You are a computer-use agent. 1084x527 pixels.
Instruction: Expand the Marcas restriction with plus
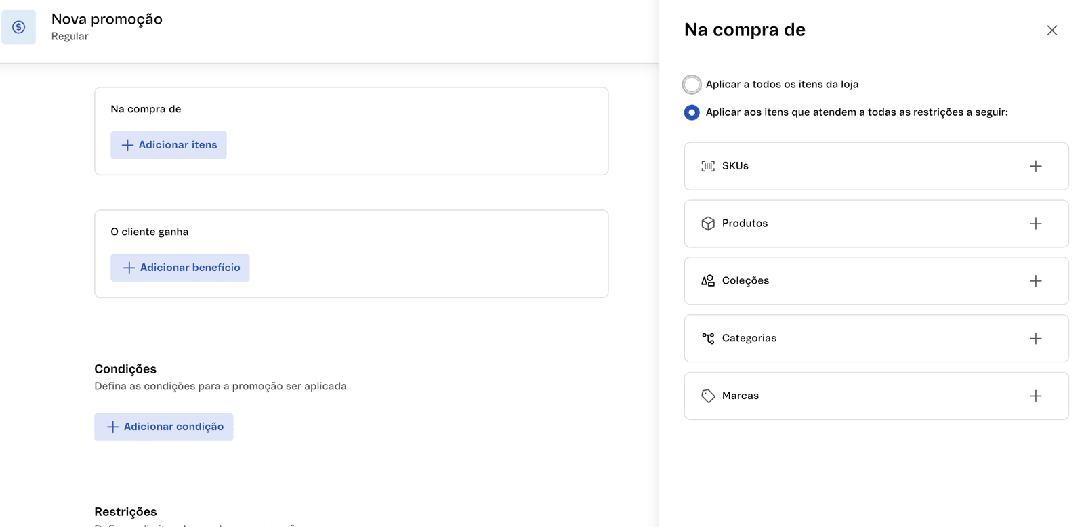pyautogui.click(x=1035, y=396)
